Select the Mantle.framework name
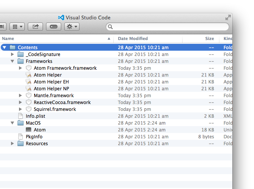The image size is (254, 189). click(x=54, y=96)
